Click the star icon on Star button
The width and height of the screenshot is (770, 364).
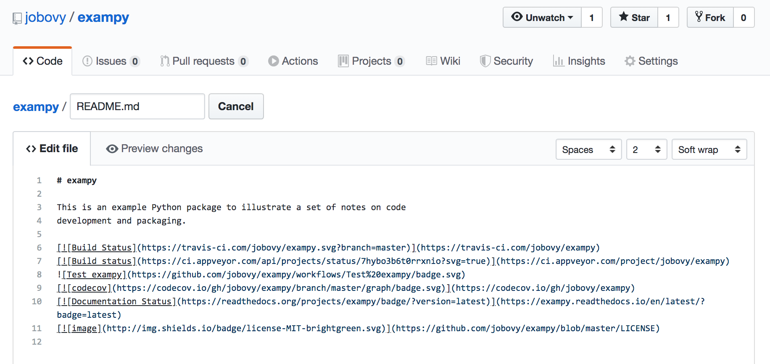tap(624, 17)
